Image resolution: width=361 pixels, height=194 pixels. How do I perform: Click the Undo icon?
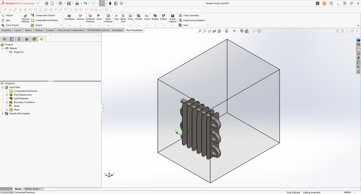coord(85,4)
